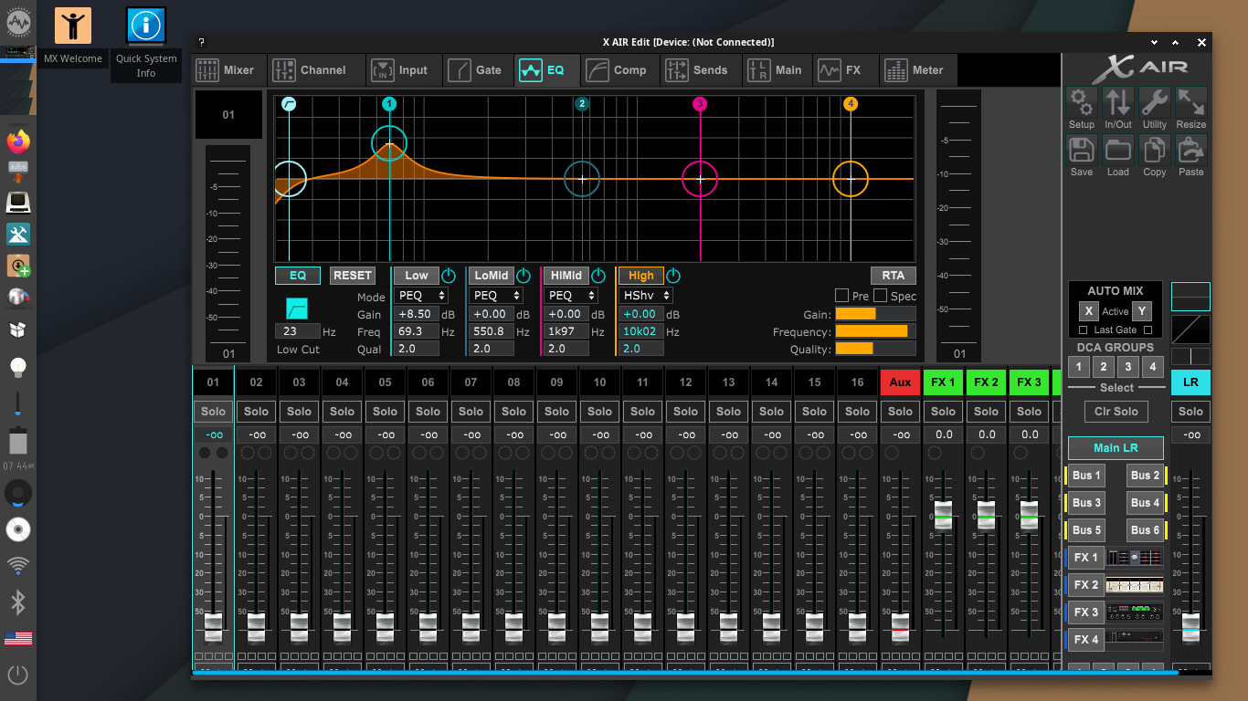Viewport: 1248px width, 701px height.
Task: Open the Low band PEQ mode dropdown
Action: [x=421, y=296]
